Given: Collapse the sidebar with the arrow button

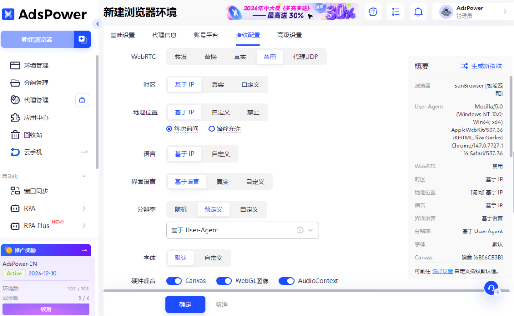Looking at the screenshot, I should click(97, 24).
